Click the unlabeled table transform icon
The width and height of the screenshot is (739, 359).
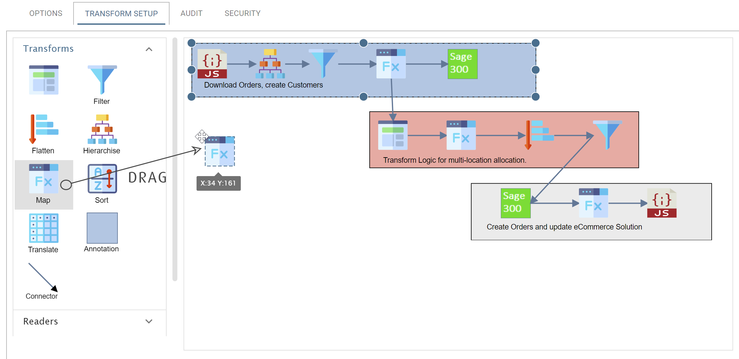pyautogui.click(x=44, y=80)
